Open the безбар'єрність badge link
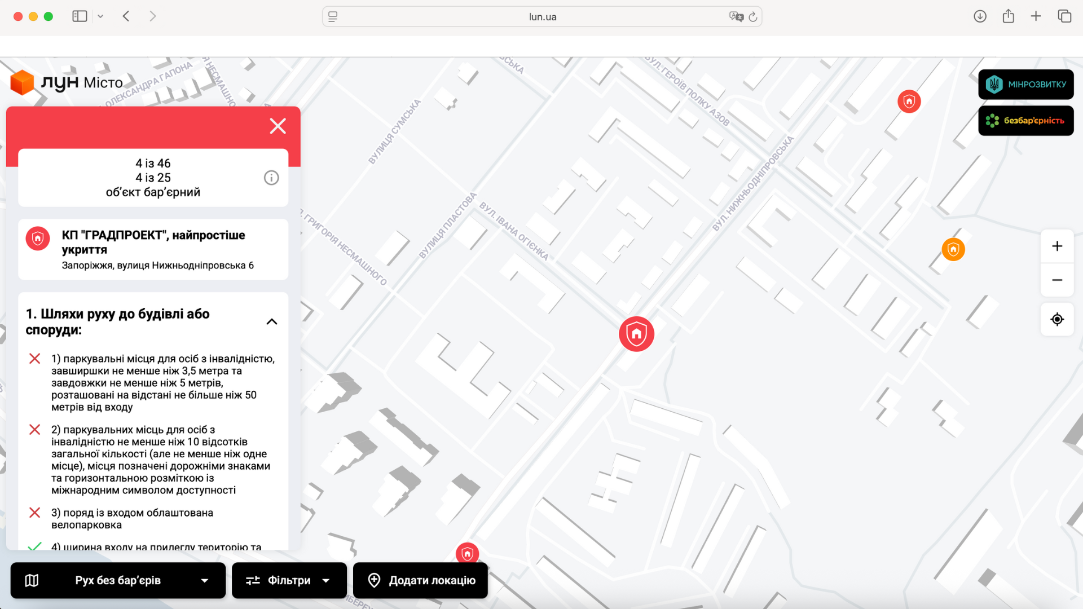 [x=1025, y=121]
